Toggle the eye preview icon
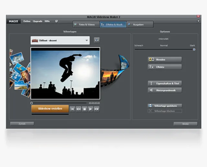207x167 pixels. [x=97, y=40]
